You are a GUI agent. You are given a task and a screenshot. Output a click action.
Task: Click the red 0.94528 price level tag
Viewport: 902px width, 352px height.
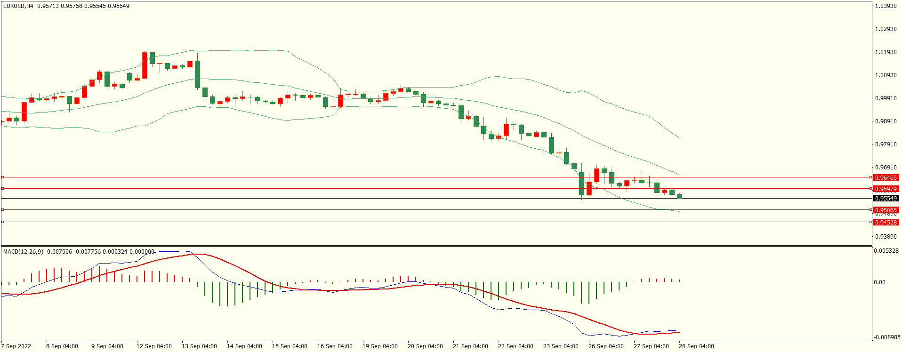click(x=886, y=222)
